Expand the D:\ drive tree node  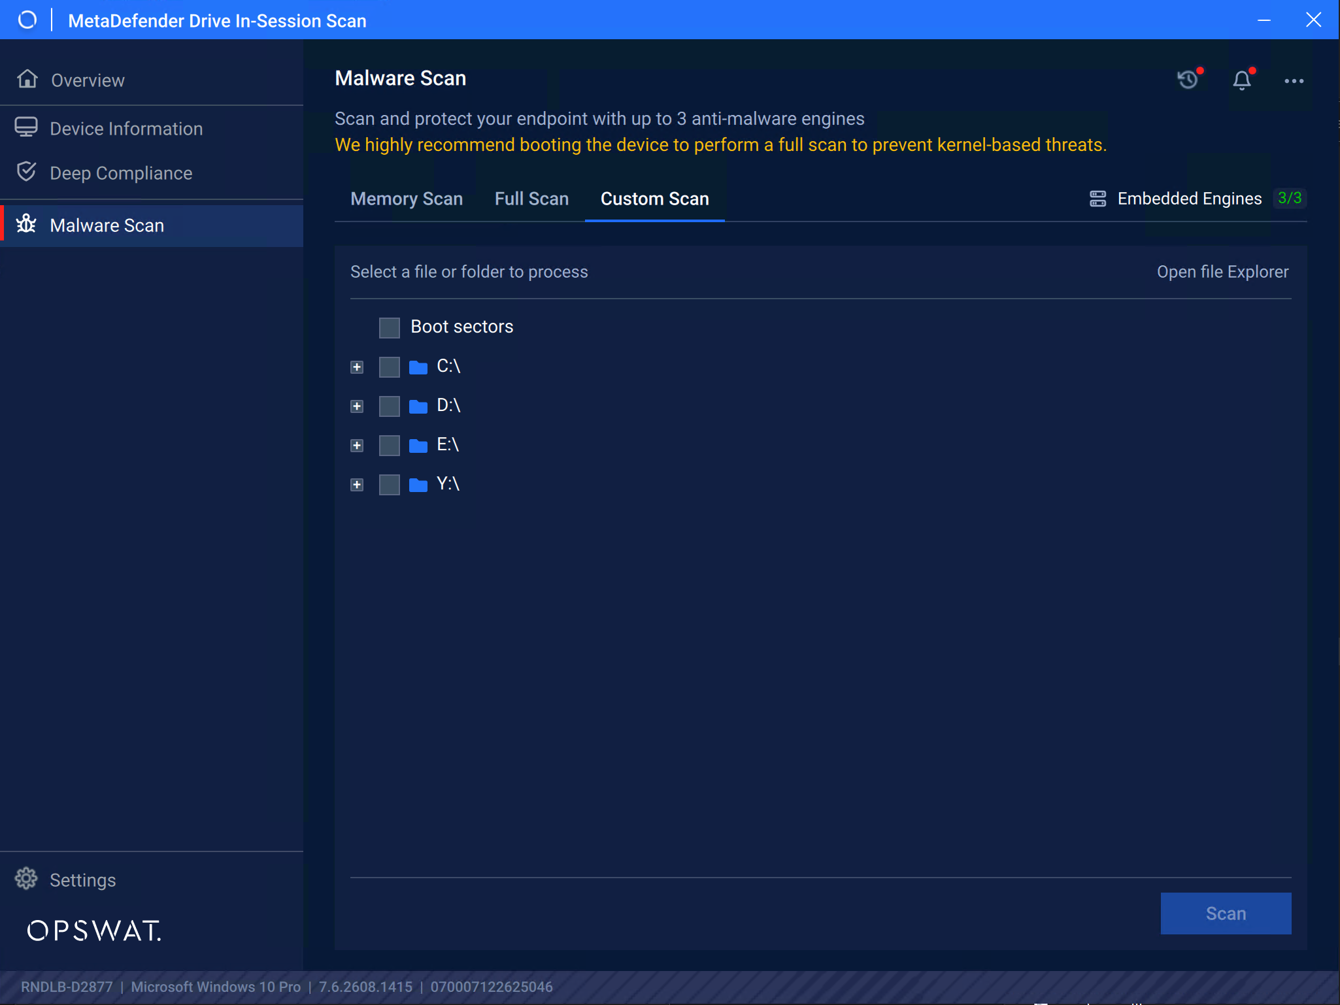357,406
